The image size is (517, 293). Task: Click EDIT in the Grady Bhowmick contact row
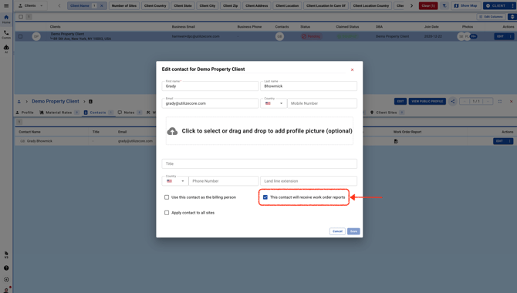(x=499, y=141)
